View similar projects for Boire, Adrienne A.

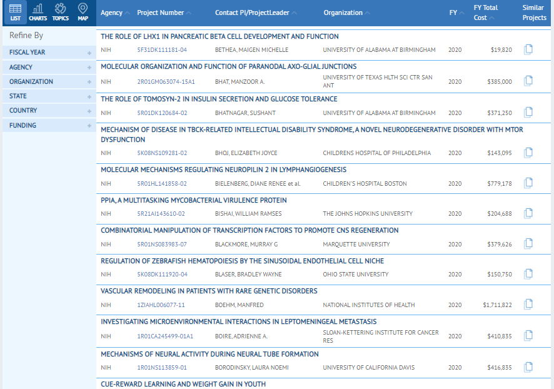(528, 336)
